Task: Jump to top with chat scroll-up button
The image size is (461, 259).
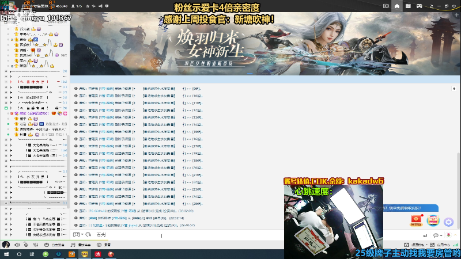Action: pos(454,89)
